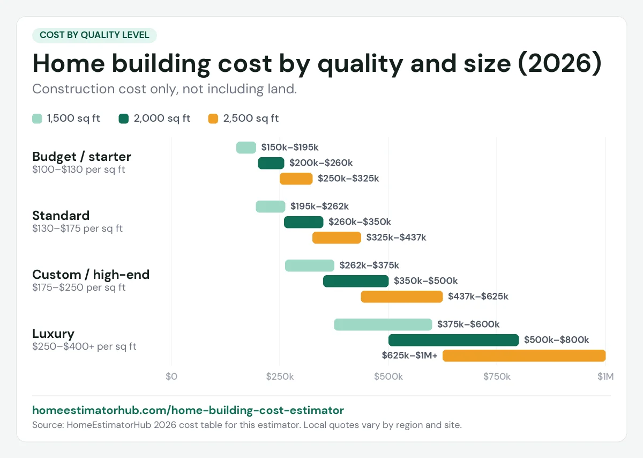Click the '$130–$175 per sq ft' text
This screenshot has height=458, width=643.
(78, 228)
